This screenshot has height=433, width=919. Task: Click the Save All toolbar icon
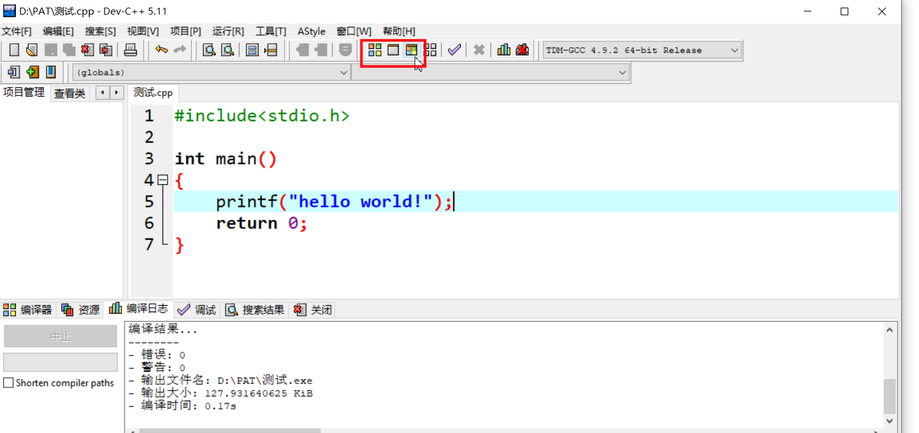tap(69, 50)
